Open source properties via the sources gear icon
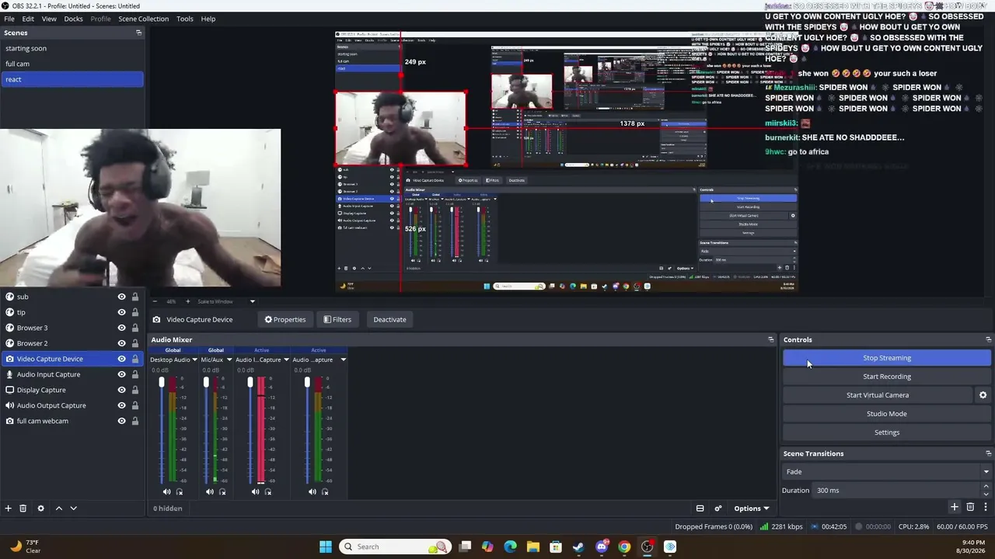The image size is (995, 559). point(41,508)
